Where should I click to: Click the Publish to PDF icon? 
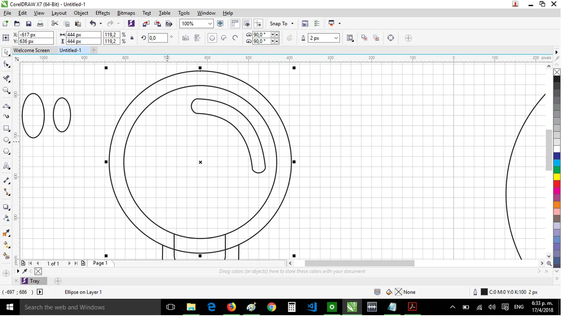[169, 24]
